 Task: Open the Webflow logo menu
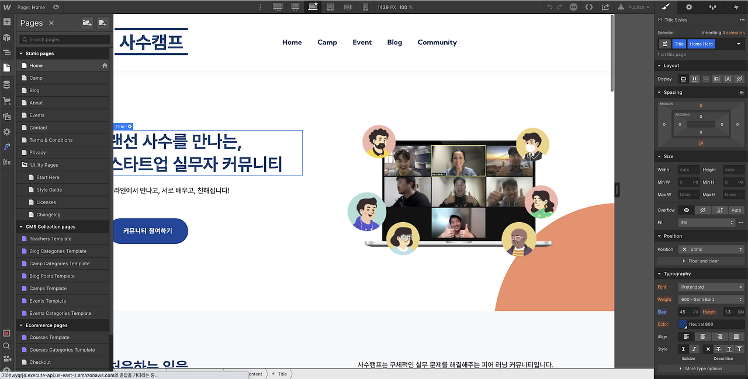[x=7, y=7]
